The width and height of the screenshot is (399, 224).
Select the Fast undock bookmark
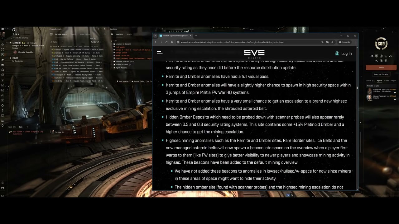pos(120,47)
